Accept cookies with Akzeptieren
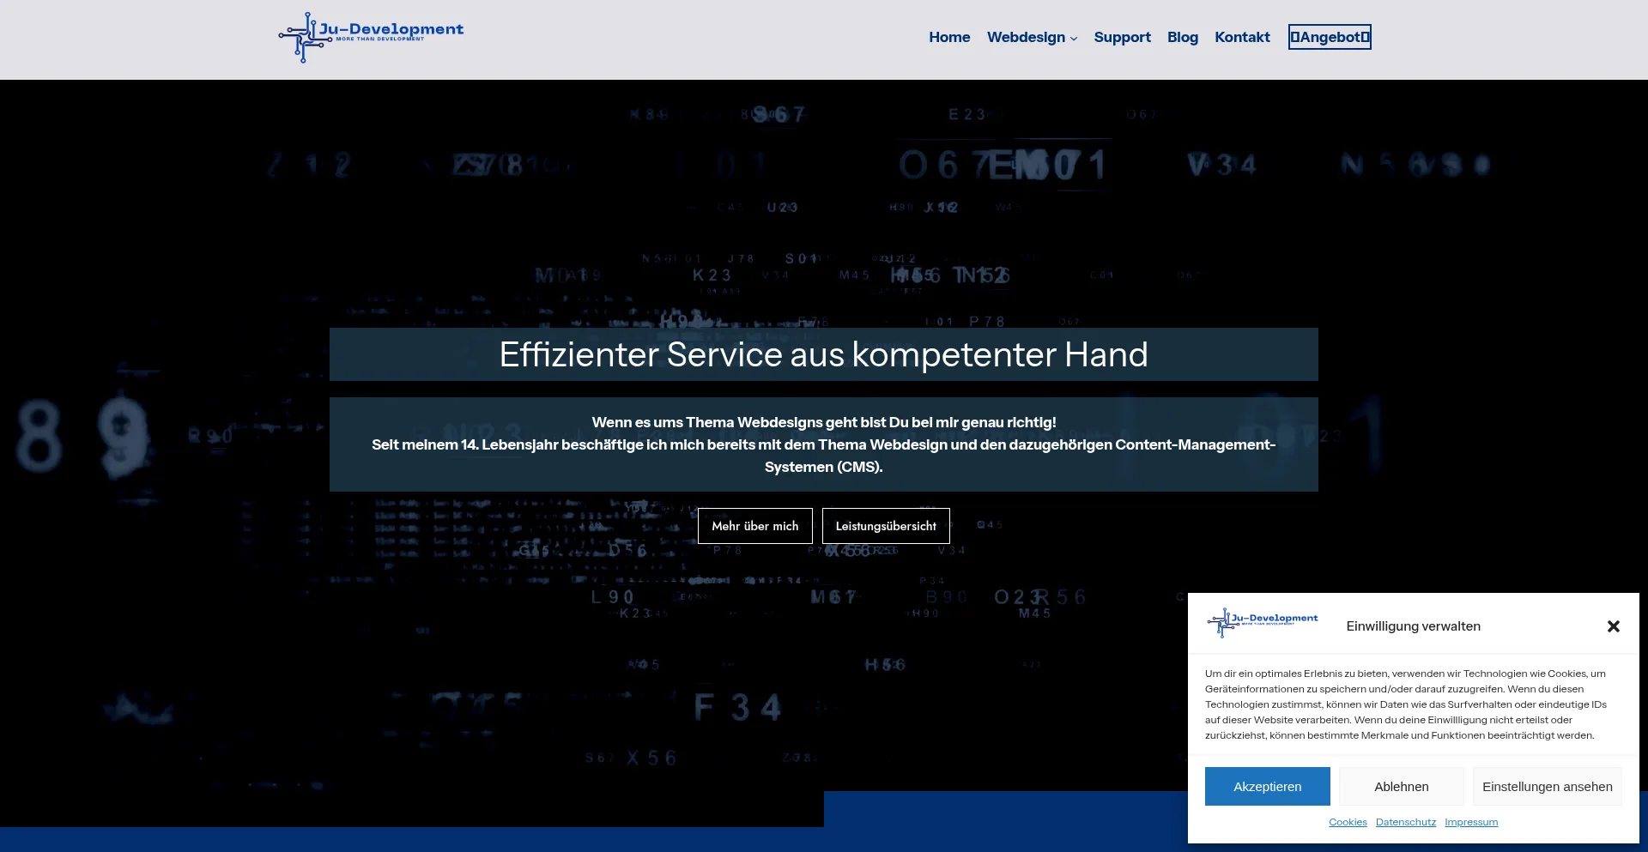 coord(1267,787)
